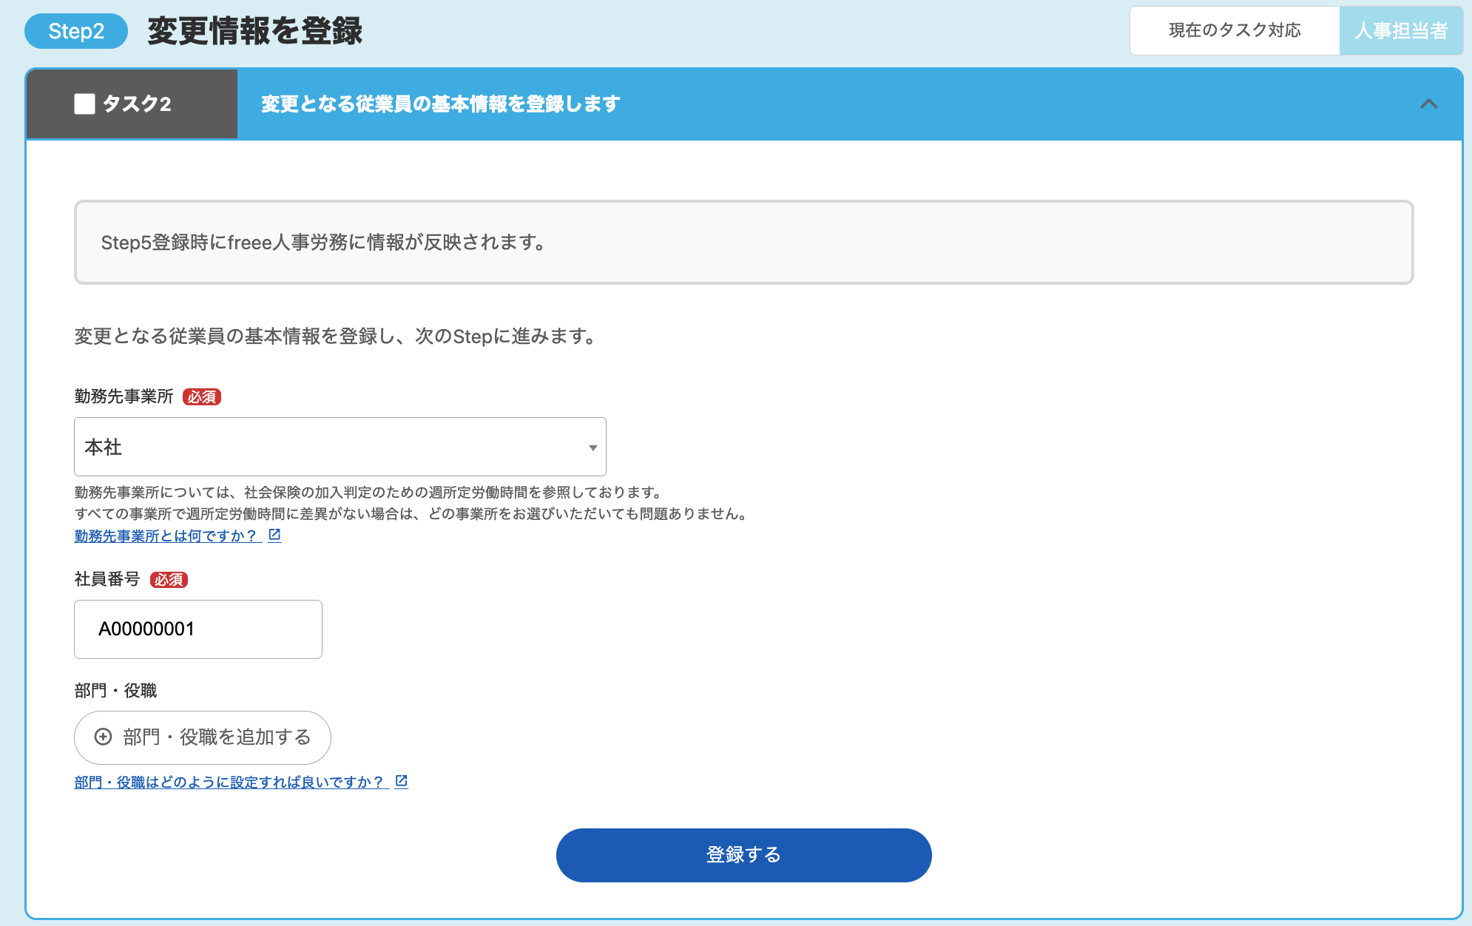
Task: Click the 必須 badge next to 社員番号
Action: click(169, 580)
